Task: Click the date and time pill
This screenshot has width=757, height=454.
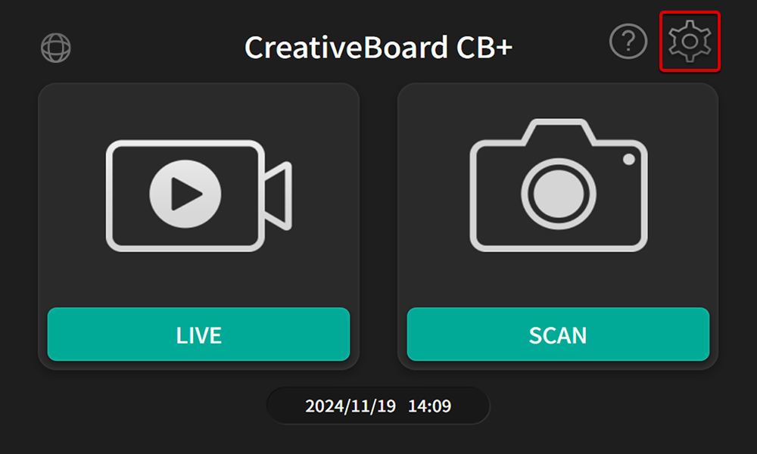Action: (x=378, y=406)
